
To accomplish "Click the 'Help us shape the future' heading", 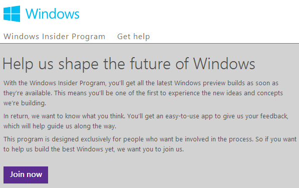I will click(x=129, y=64).
